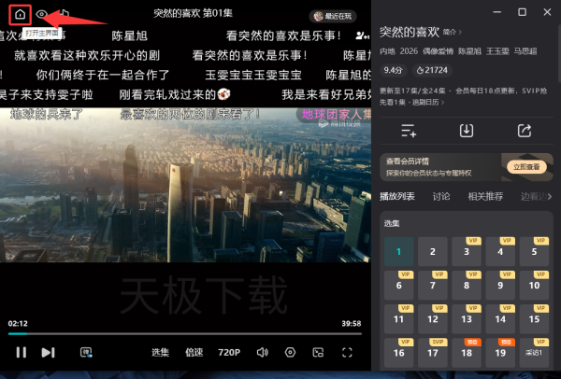Expand the 简介 show description
561x379 pixels.
pos(451,31)
